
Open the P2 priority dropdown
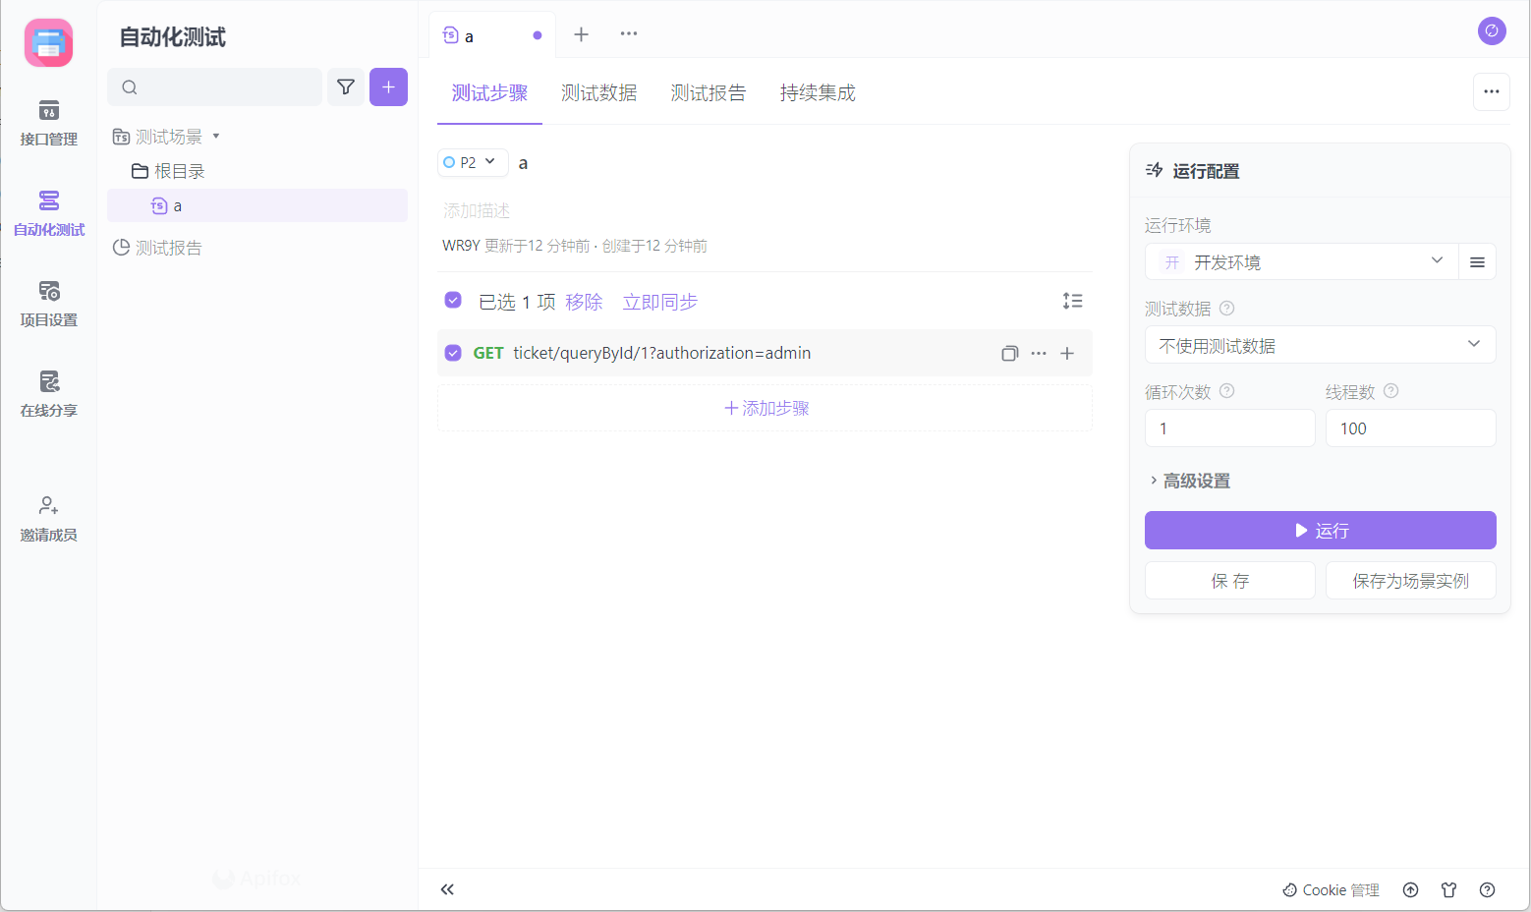pyautogui.click(x=473, y=162)
